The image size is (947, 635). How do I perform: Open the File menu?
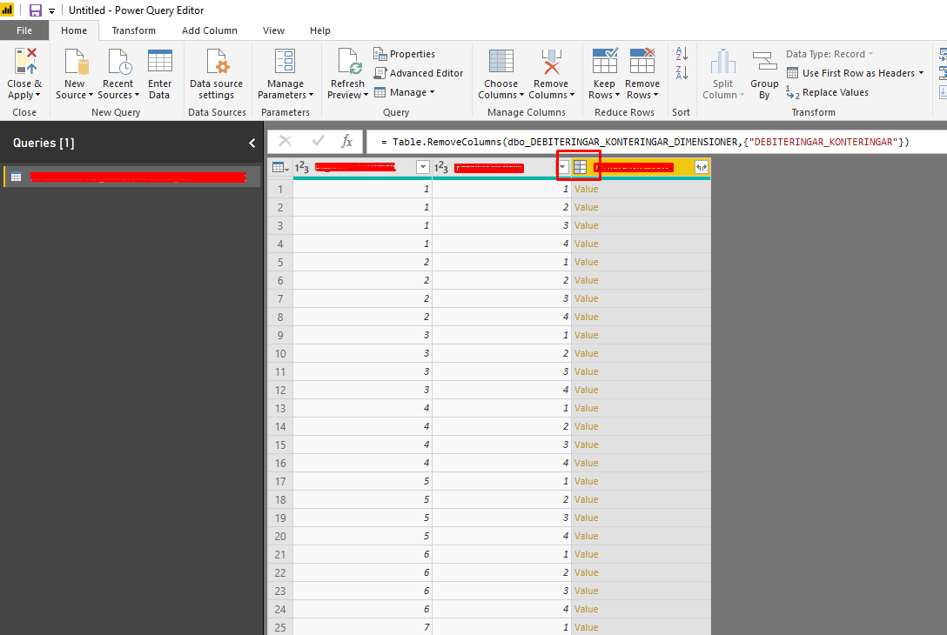(24, 30)
